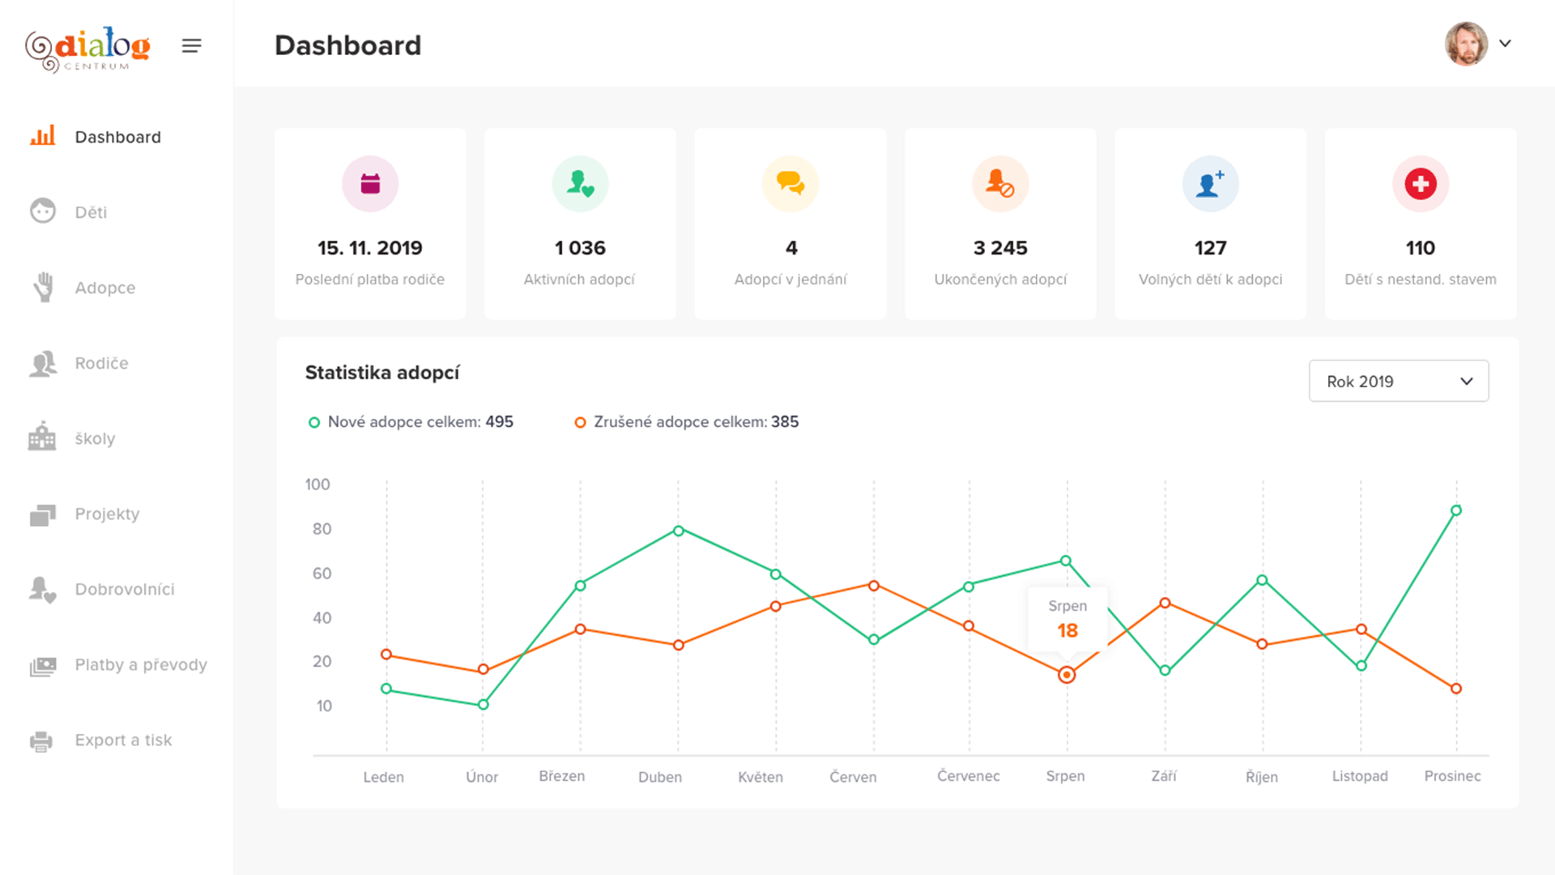This screenshot has width=1555, height=875.
Task: Click the green Únor data point
Action: [484, 705]
